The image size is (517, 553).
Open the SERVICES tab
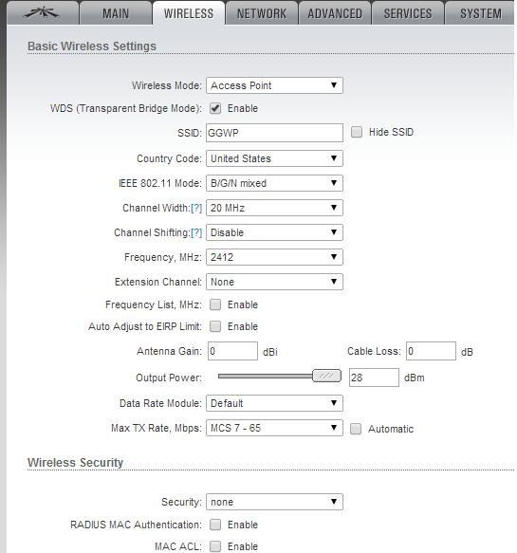[408, 13]
